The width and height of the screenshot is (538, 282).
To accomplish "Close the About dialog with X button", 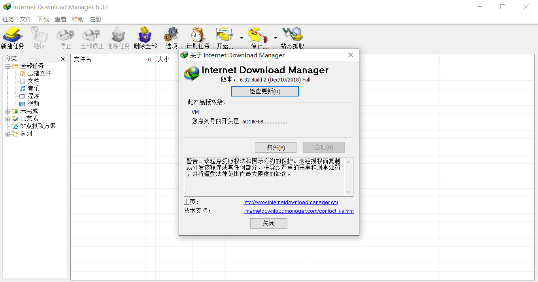I will point(351,55).
